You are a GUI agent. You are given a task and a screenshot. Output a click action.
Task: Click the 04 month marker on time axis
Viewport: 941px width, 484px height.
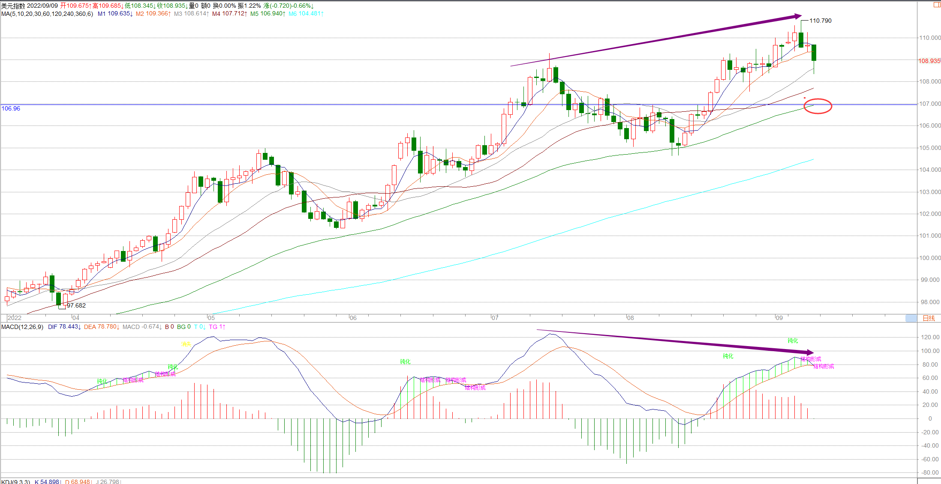75,318
